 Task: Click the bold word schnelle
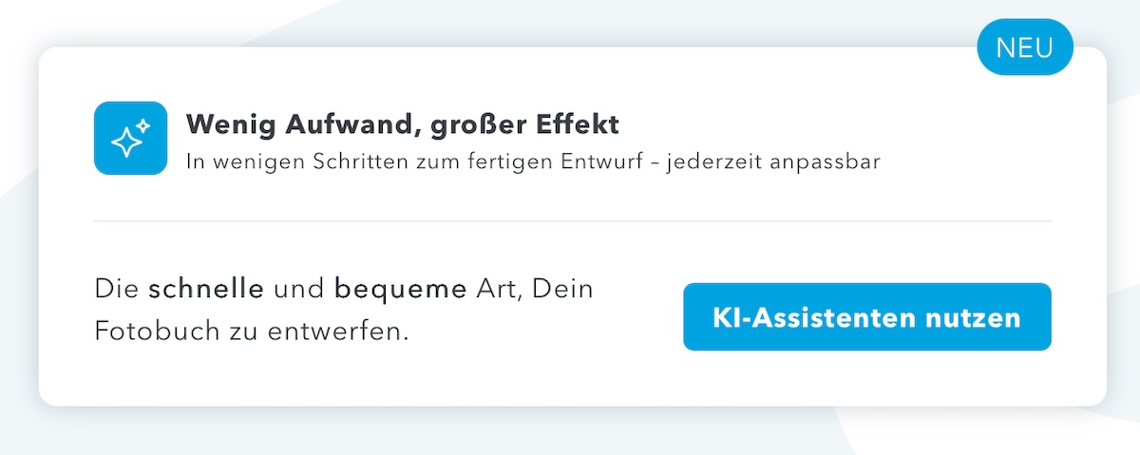point(206,289)
